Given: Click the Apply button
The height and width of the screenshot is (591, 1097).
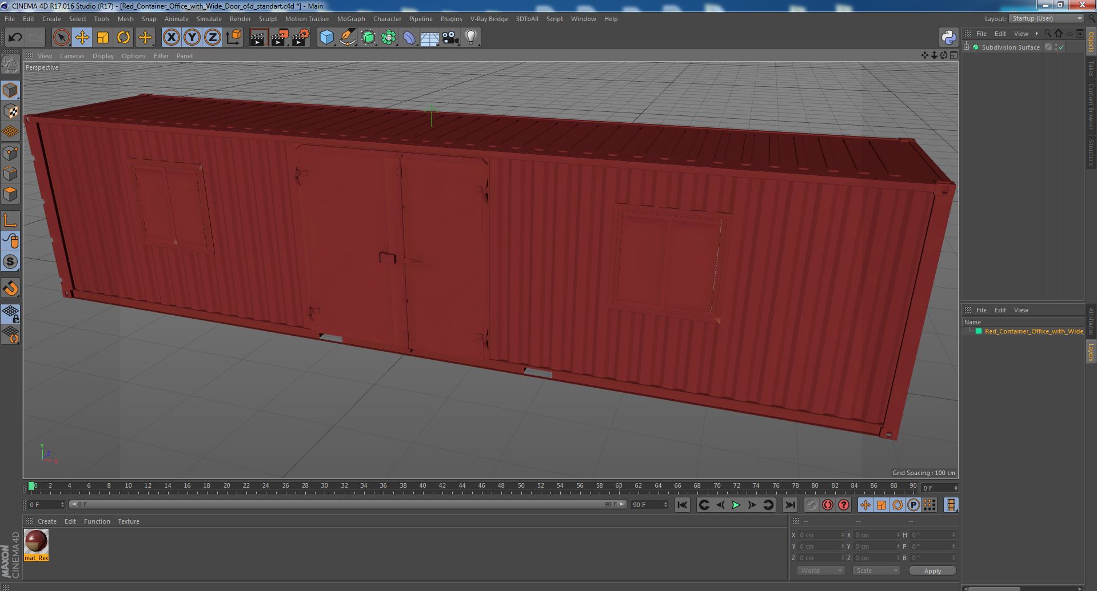Looking at the screenshot, I should pos(932,570).
